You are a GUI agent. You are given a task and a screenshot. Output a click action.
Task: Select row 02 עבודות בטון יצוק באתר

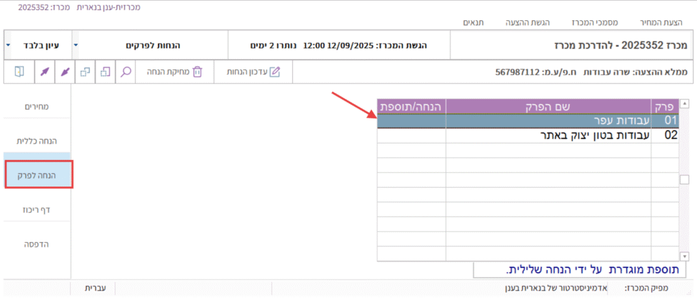pos(548,135)
